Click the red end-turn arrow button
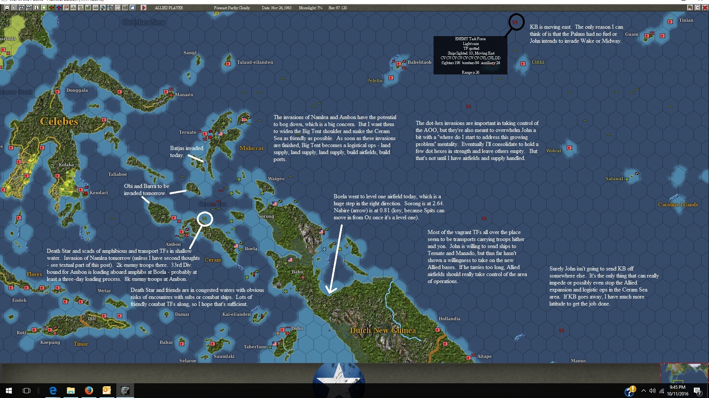 pos(144,7)
